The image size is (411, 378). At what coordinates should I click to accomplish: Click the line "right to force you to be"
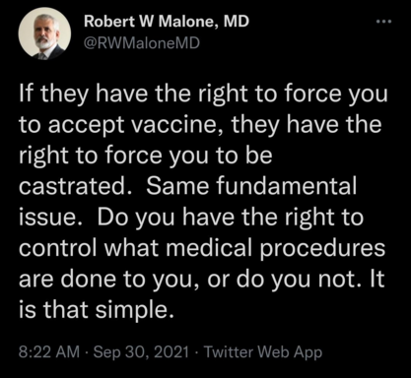[x=146, y=156]
